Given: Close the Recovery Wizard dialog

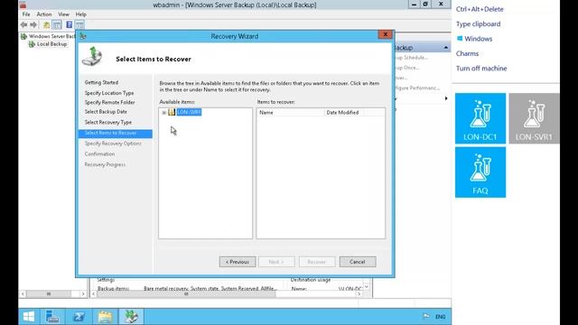Looking at the screenshot, I should click(386, 34).
